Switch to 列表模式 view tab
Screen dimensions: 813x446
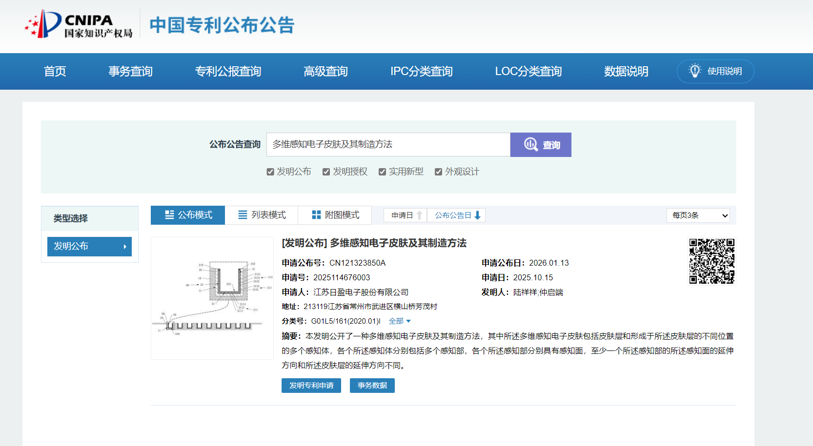[262, 215]
